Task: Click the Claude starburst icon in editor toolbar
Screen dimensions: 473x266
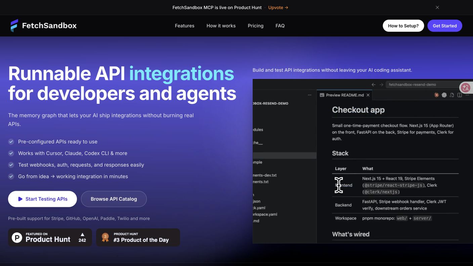Action: [436, 95]
